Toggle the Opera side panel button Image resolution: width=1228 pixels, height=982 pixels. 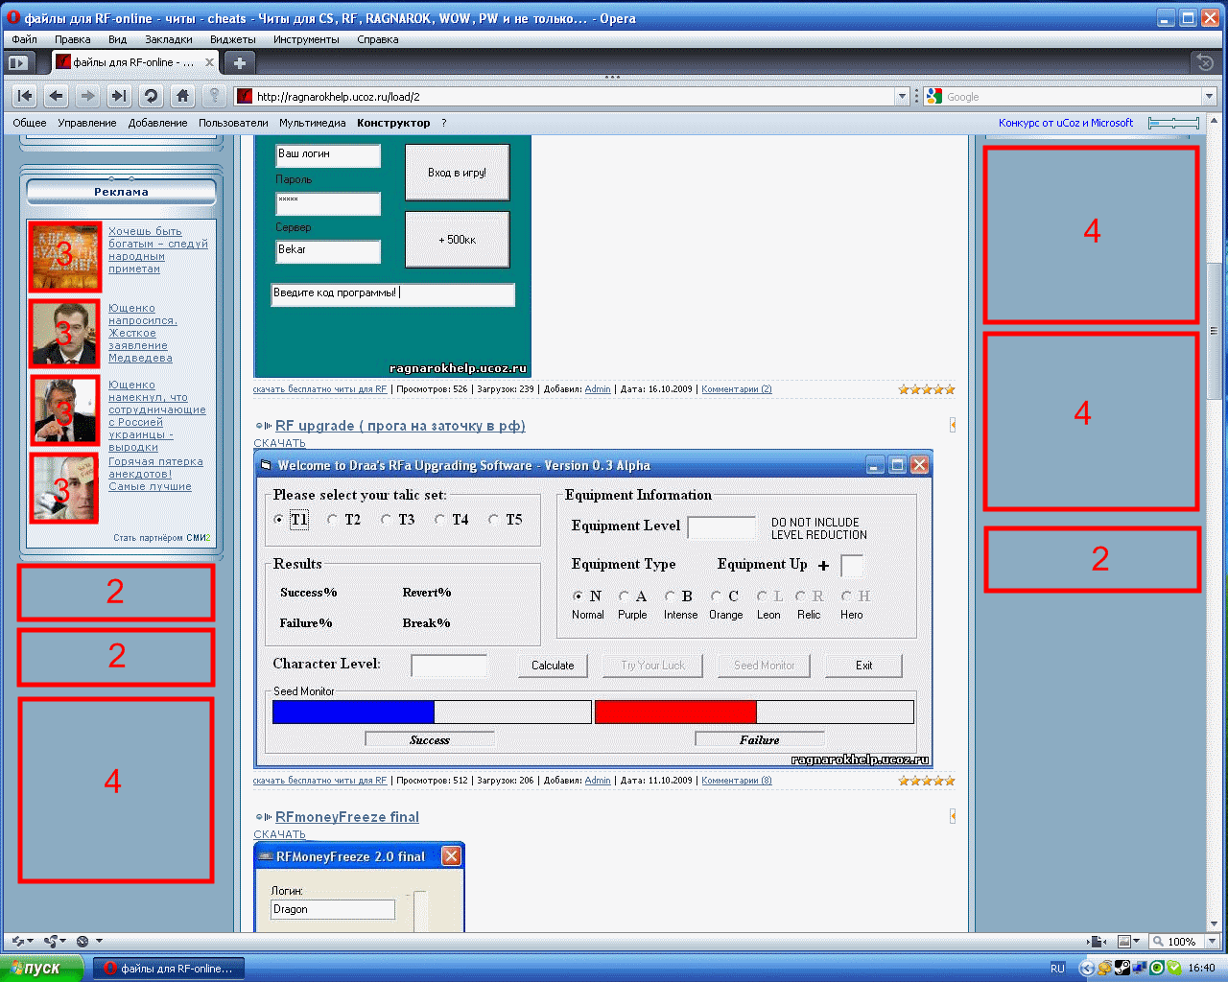point(17,62)
